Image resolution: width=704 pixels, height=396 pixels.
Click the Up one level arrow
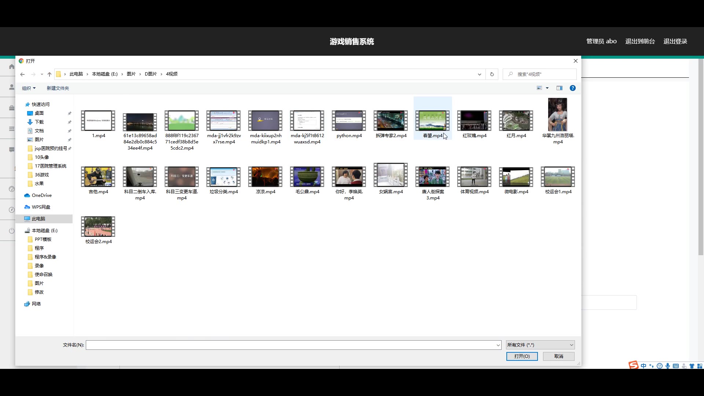tap(49, 74)
